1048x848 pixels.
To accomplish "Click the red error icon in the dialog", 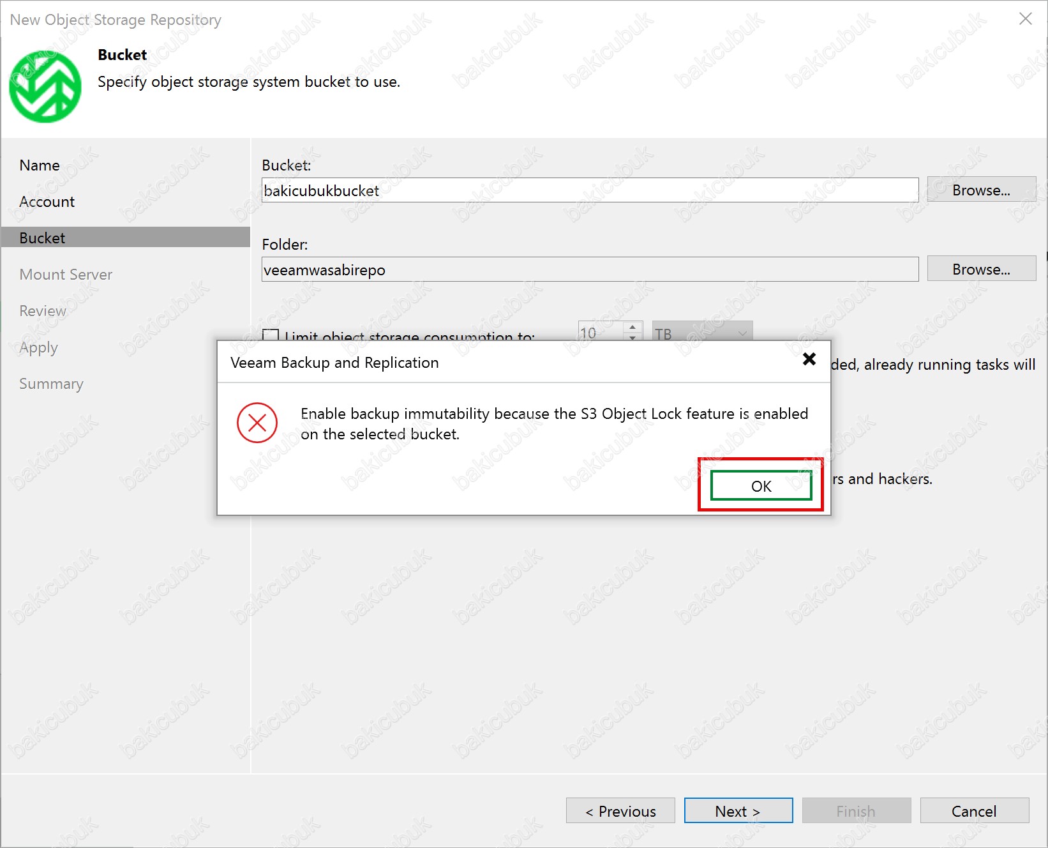I will pyautogui.click(x=257, y=423).
